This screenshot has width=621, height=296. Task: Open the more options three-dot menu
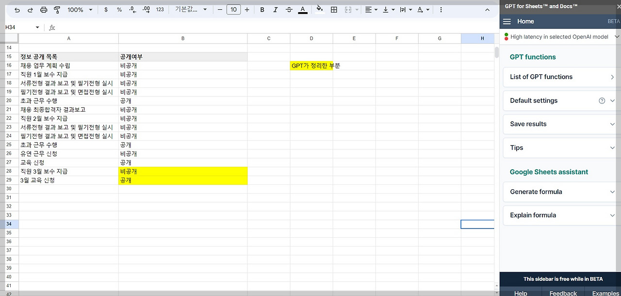coord(441,10)
